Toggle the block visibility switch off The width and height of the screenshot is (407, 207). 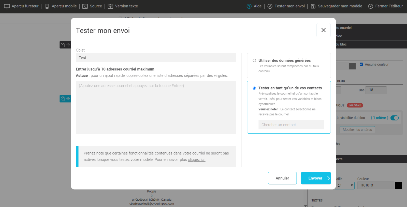[395, 118]
